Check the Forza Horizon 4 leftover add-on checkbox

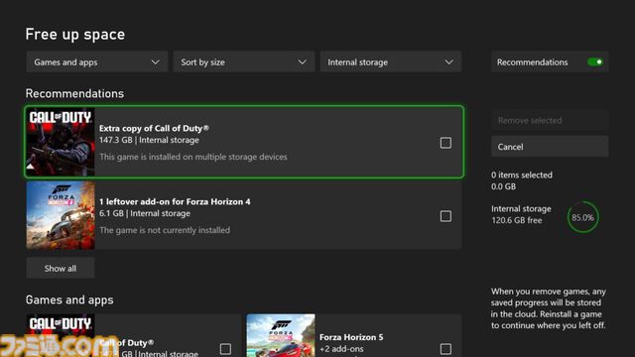tap(445, 216)
